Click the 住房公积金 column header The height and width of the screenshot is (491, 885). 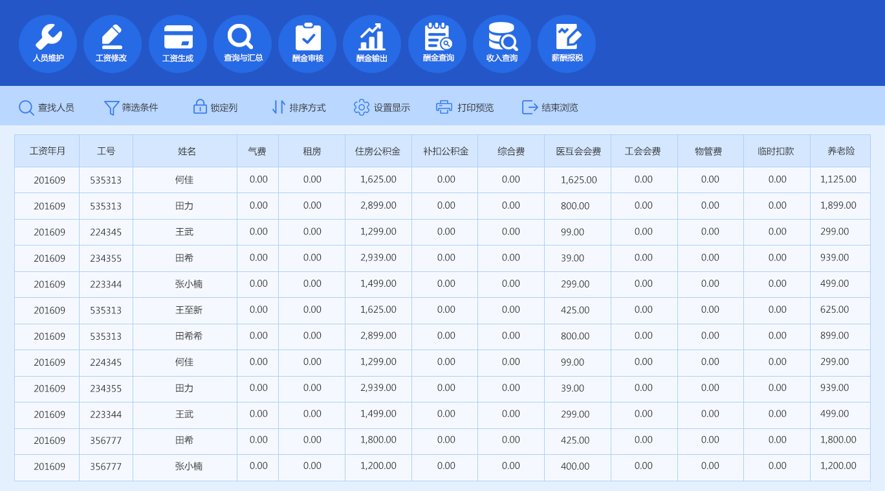click(378, 151)
